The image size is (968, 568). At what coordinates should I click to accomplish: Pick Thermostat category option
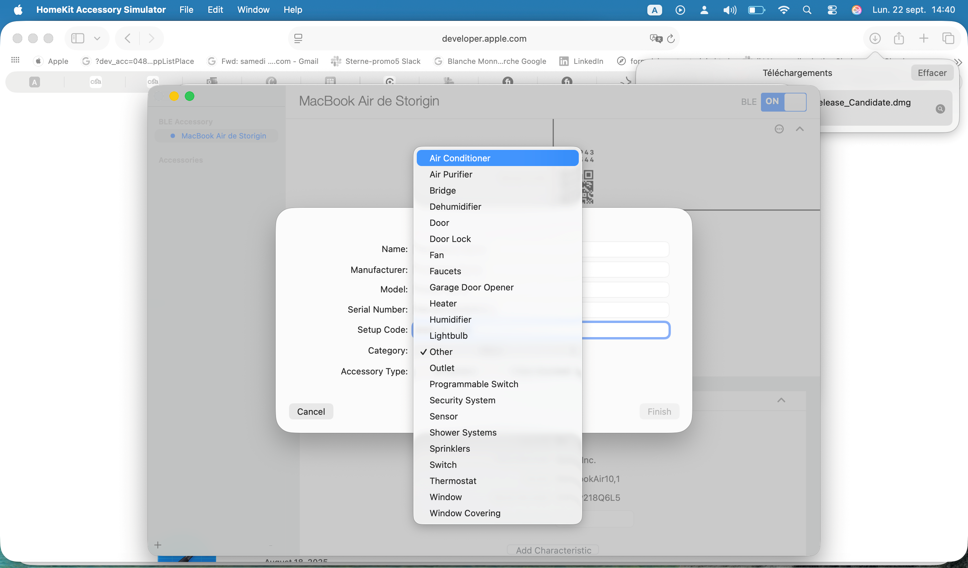tap(497, 481)
